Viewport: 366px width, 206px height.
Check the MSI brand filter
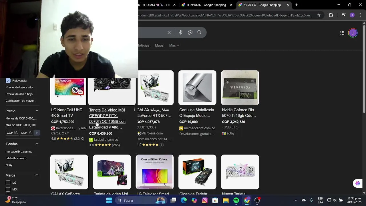click(8, 189)
